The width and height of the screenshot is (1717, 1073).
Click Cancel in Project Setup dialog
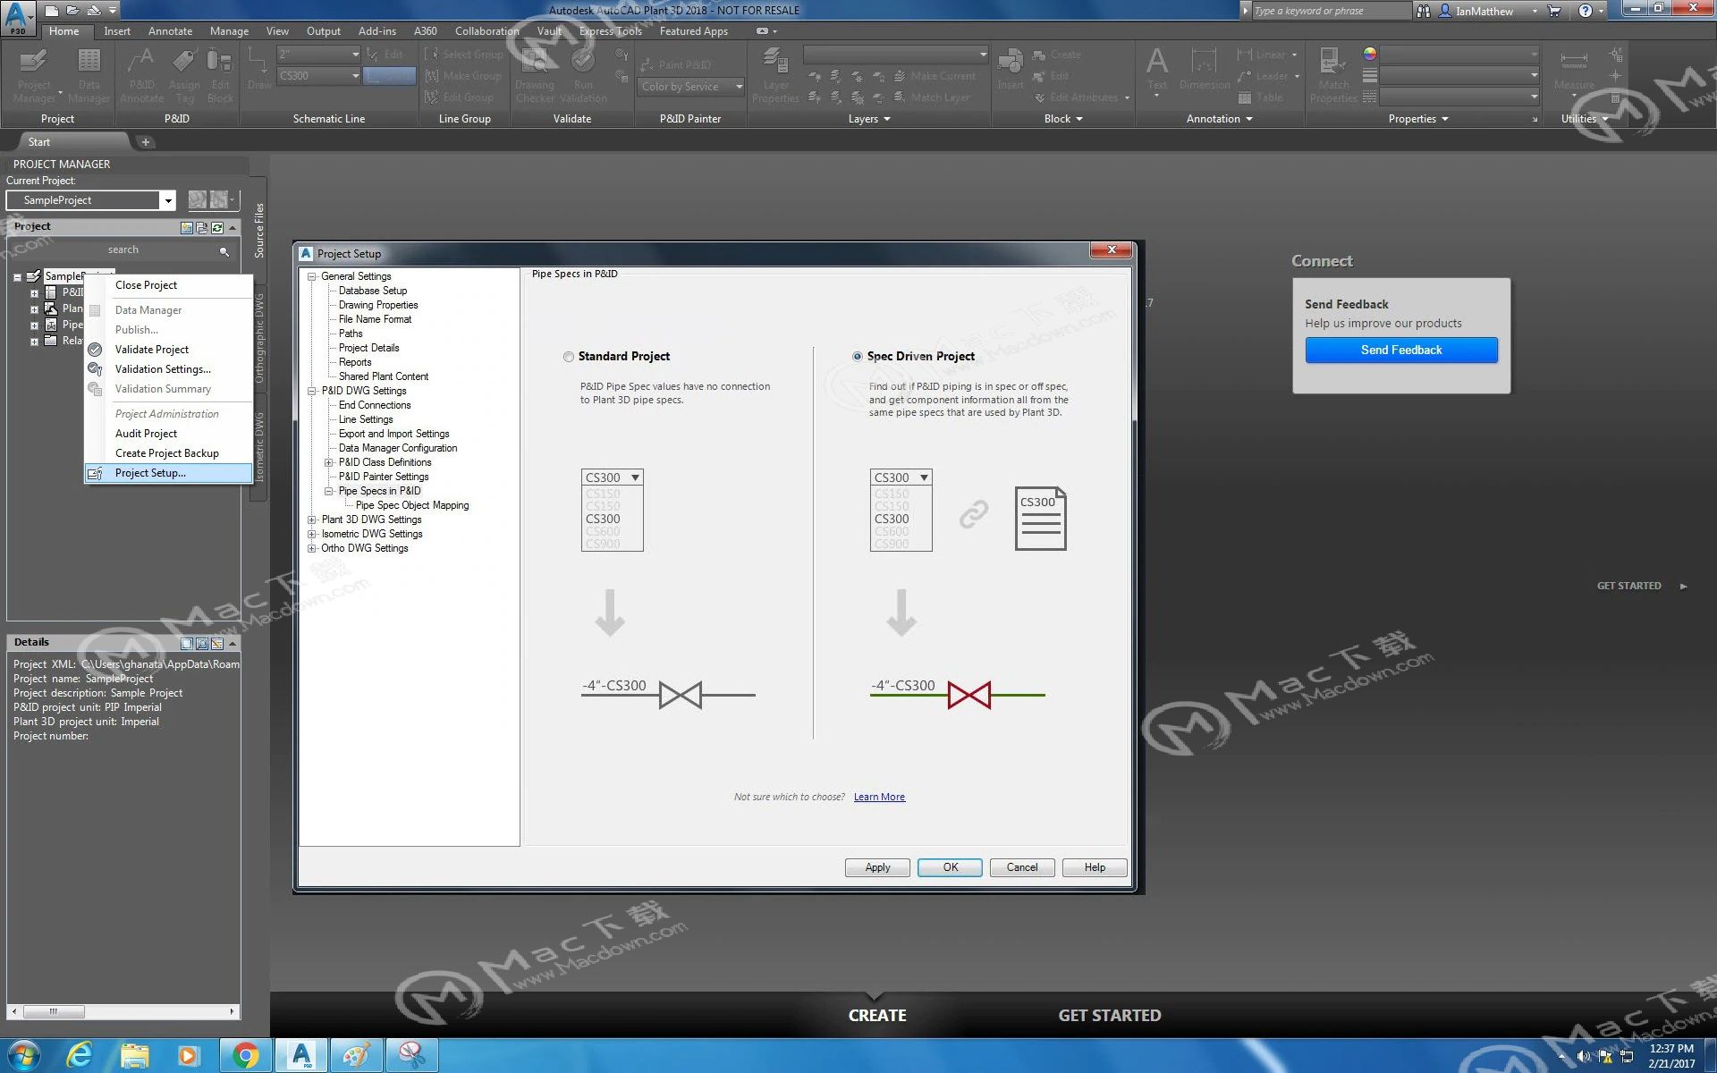click(1022, 867)
